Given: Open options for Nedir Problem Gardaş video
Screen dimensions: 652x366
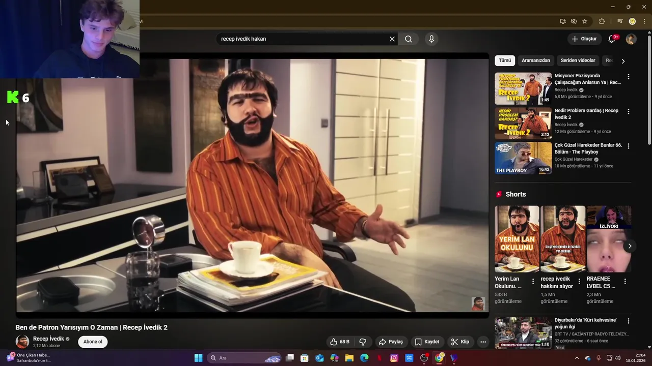Looking at the screenshot, I should [x=628, y=111].
